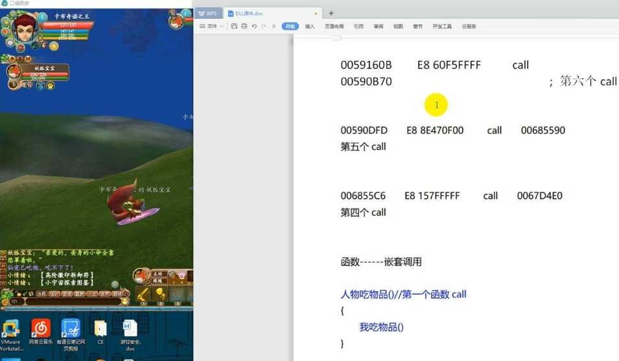Click the blue text 我吃物品()
Image resolution: width=619 pixels, height=361 pixels.
point(381,327)
